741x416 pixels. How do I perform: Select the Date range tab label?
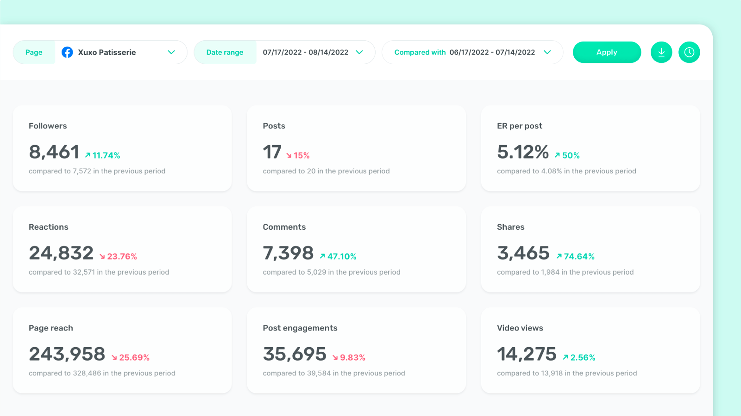tap(225, 52)
